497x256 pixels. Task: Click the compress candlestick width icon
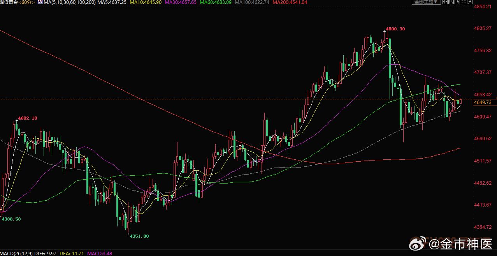click(x=451, y=2)
